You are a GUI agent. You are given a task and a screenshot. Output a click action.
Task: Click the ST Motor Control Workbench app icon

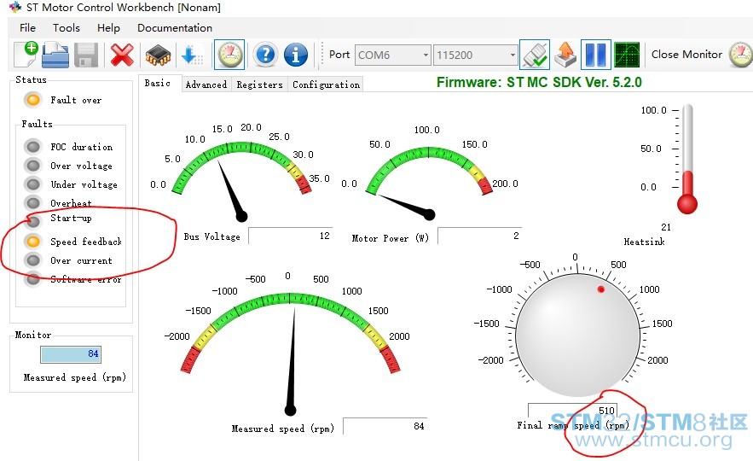coord(14,7)
